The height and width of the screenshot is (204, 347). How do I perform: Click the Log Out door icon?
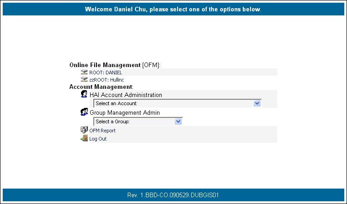tap(84, 139)
